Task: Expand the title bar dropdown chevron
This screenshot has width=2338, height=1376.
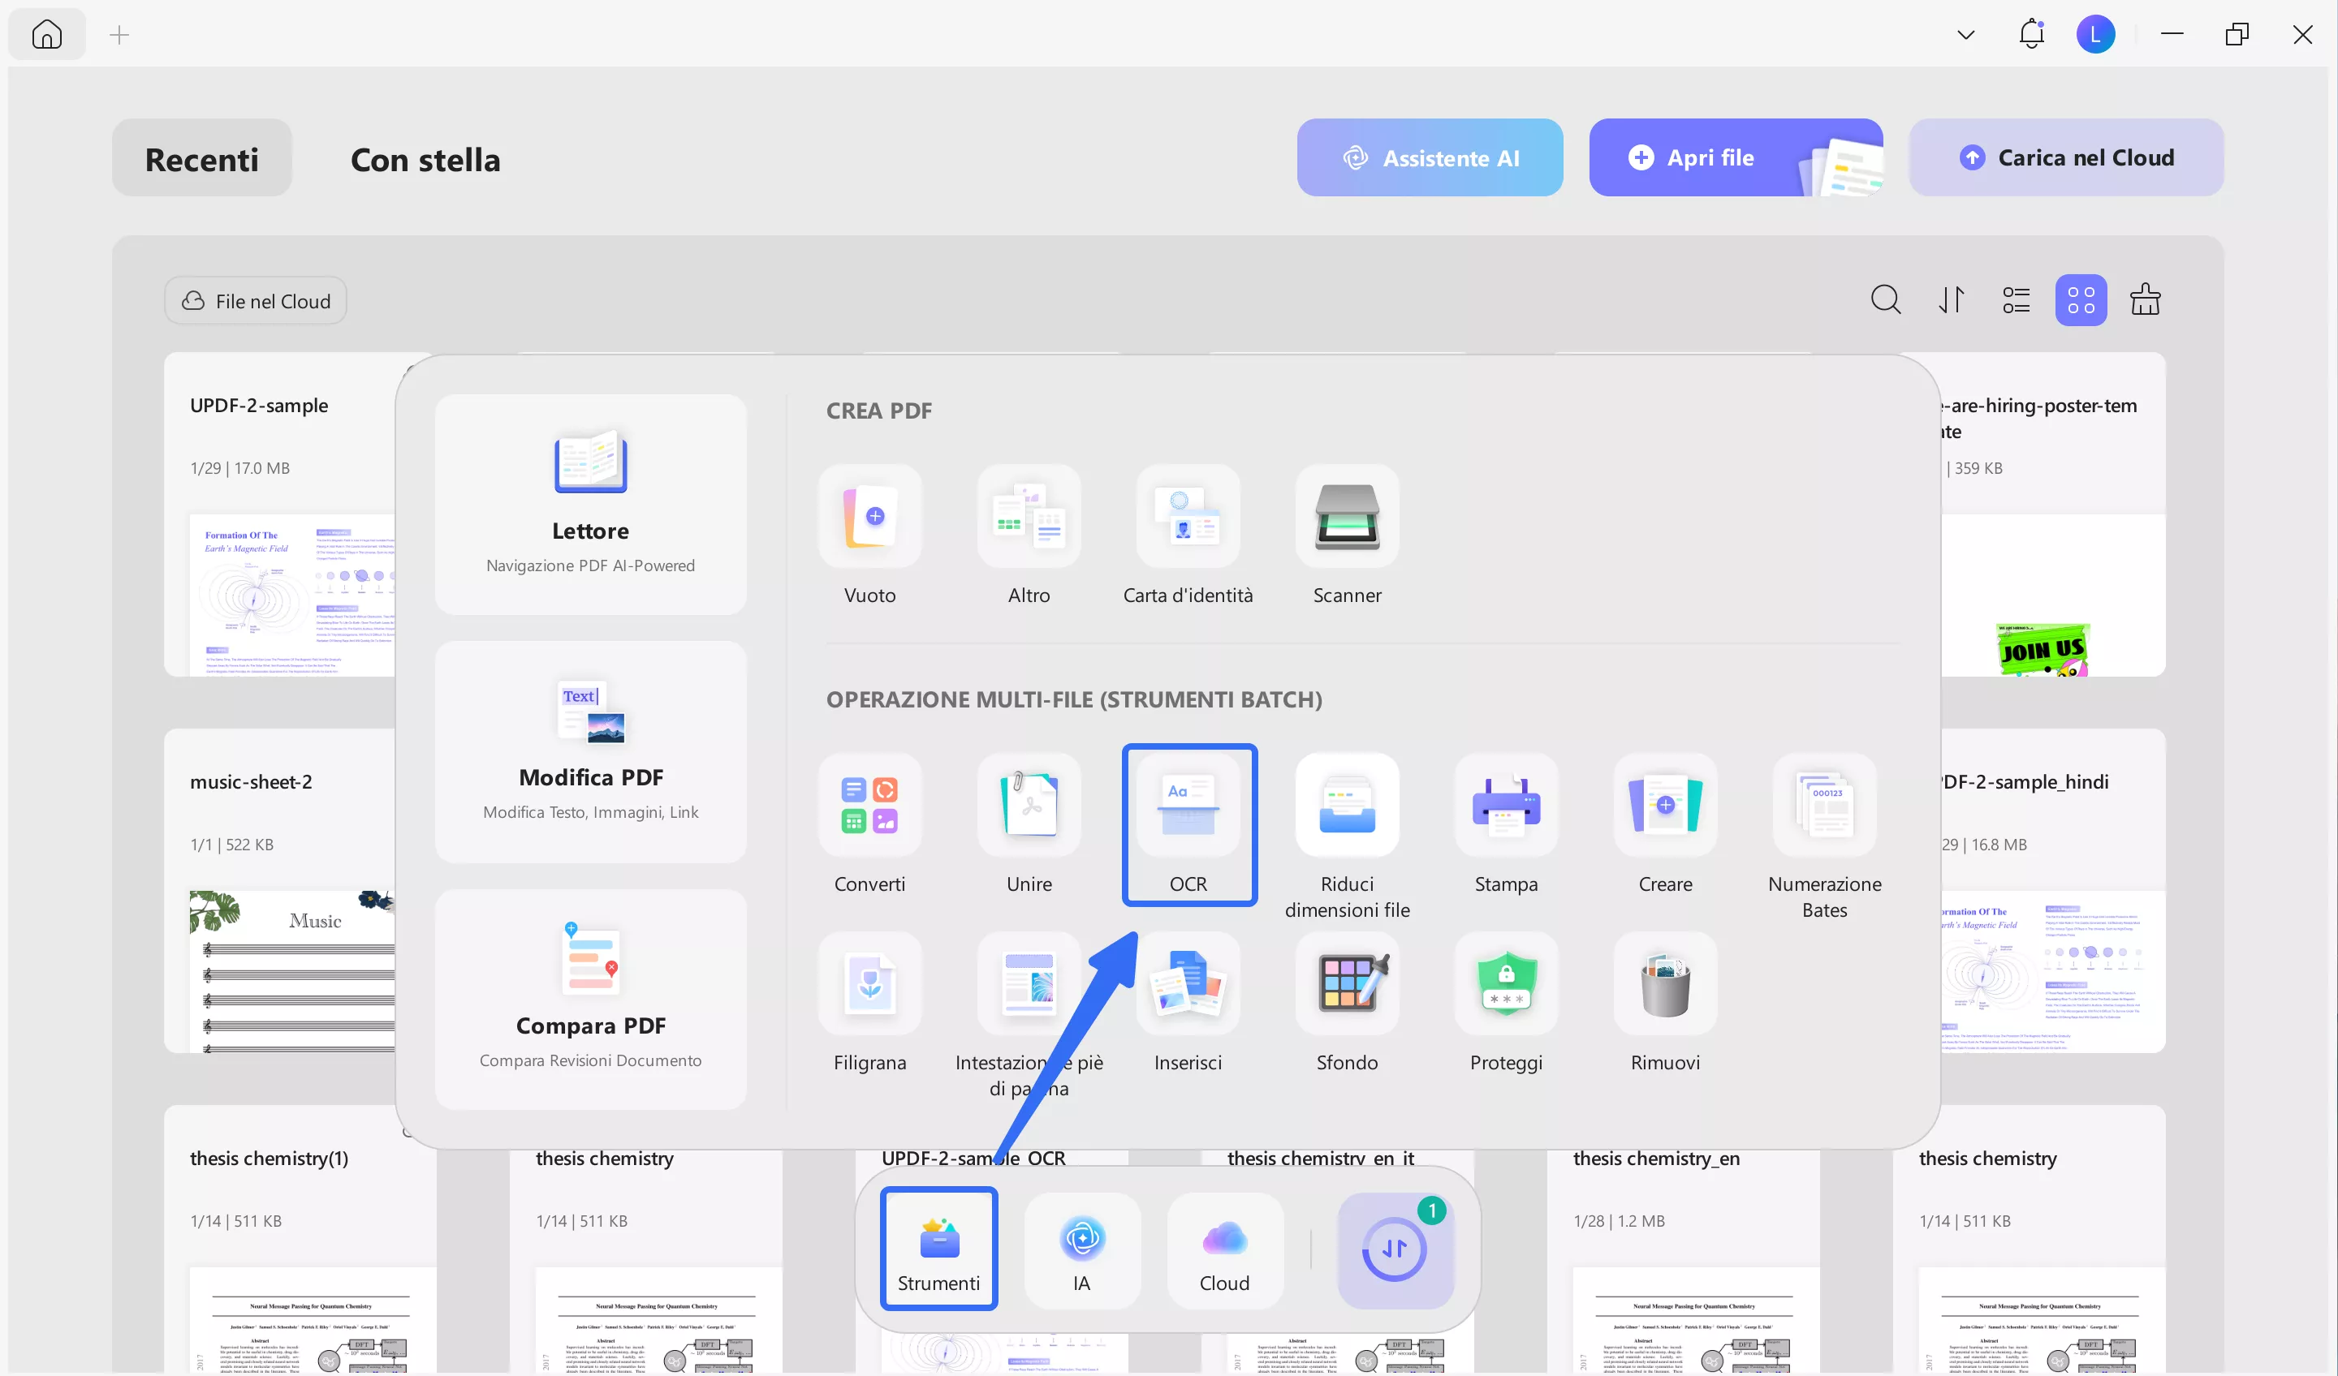Action: point(1965,35)
